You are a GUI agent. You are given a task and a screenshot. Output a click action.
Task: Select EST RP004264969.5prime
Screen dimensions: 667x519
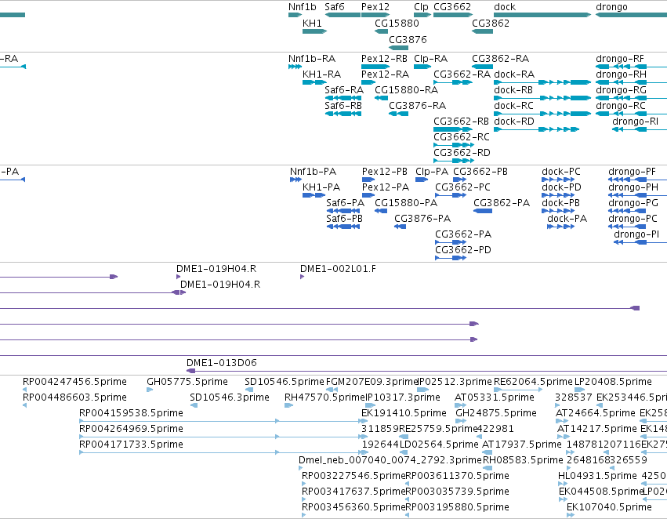[x=131, y=428]
